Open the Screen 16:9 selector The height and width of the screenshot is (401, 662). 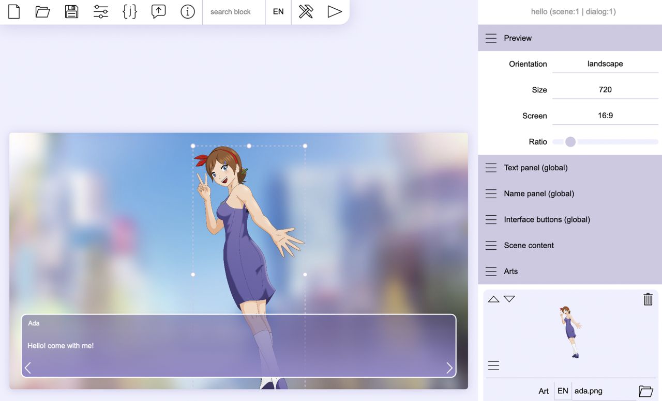click(x=605, y=116)
